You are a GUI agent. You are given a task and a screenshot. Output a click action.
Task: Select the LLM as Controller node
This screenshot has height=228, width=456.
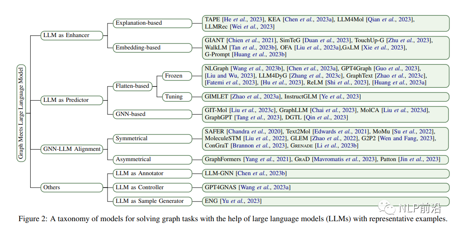152,188
